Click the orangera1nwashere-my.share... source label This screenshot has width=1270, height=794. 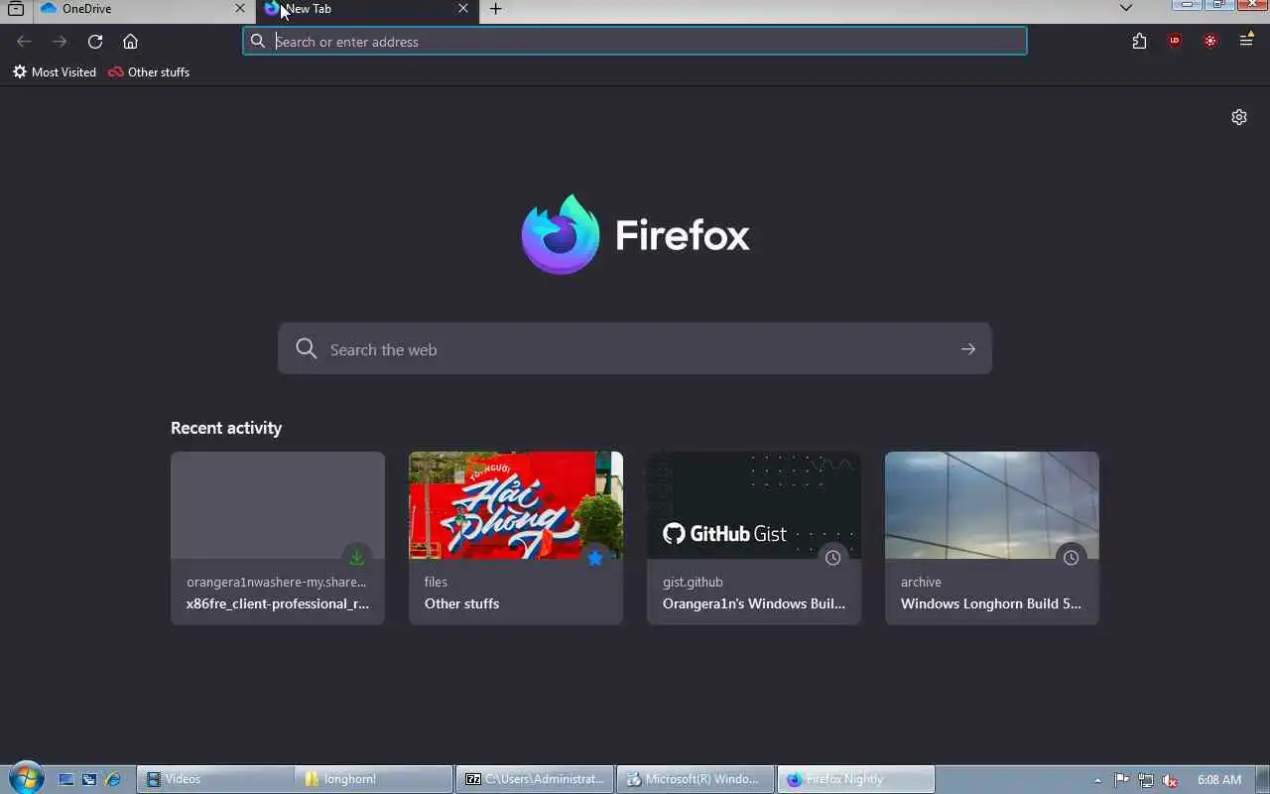point(276,583)
